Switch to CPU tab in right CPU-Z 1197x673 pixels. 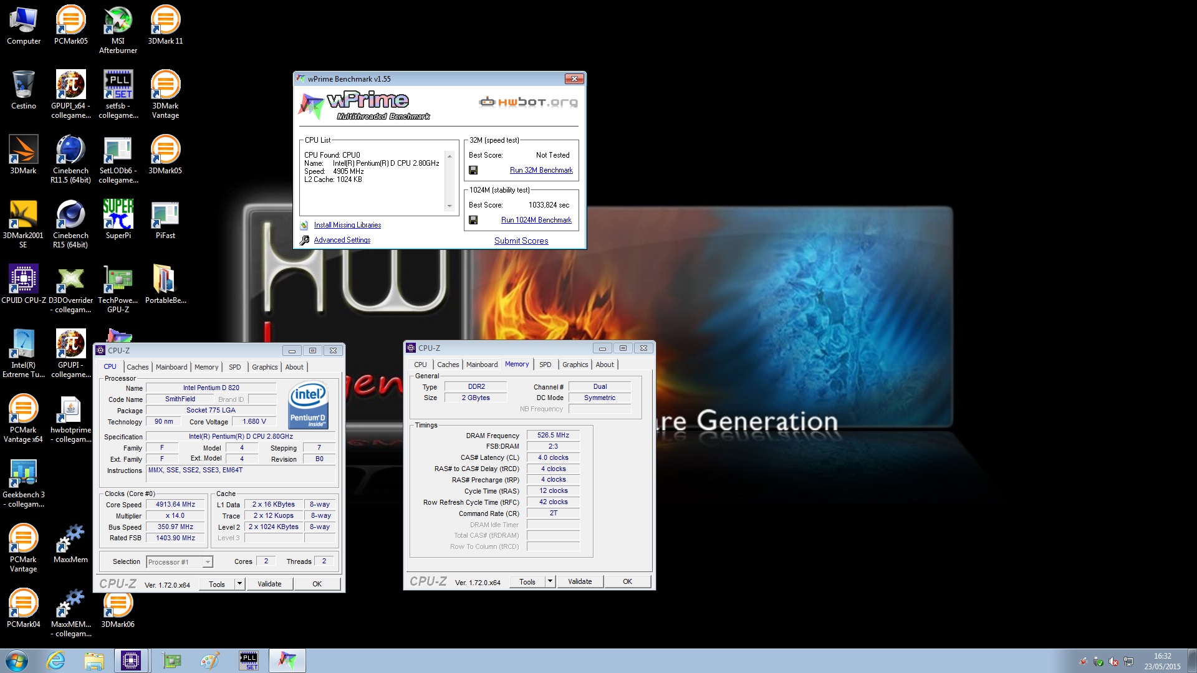[x=421, y=365]
